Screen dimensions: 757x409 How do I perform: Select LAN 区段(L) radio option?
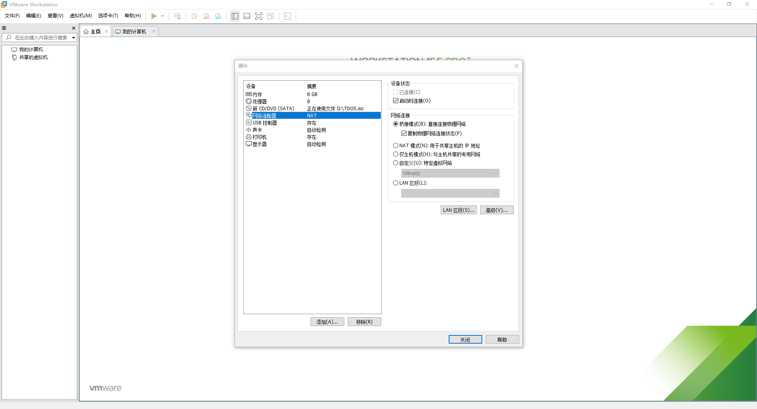395,183
